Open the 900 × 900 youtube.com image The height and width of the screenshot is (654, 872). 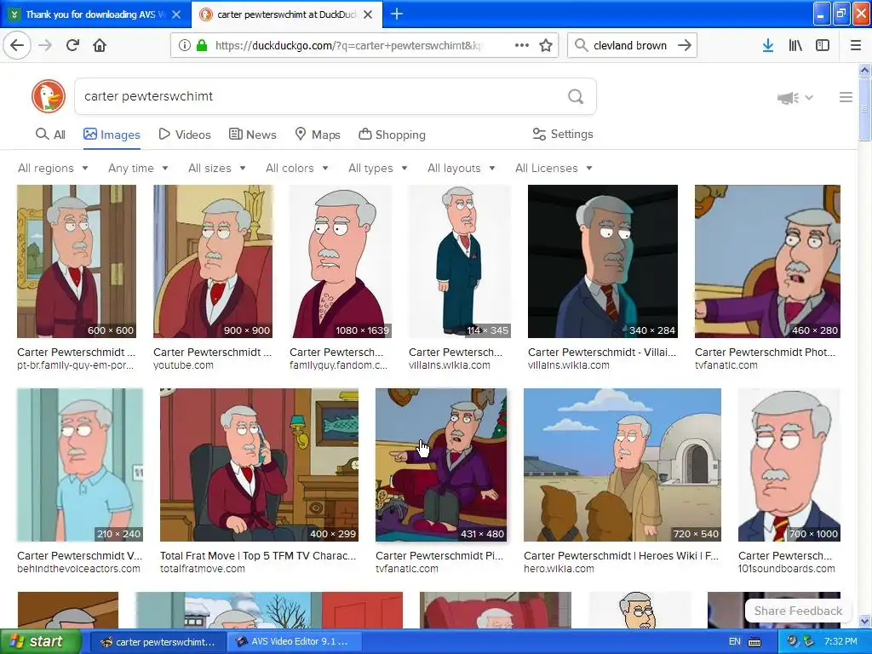(213, 261)
